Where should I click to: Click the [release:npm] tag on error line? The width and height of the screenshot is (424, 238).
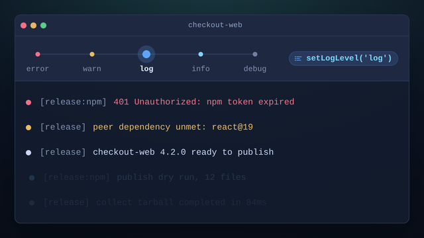[x=74, y=102]
